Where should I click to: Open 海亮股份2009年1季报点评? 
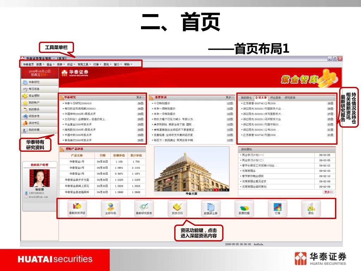coord(80,130)
